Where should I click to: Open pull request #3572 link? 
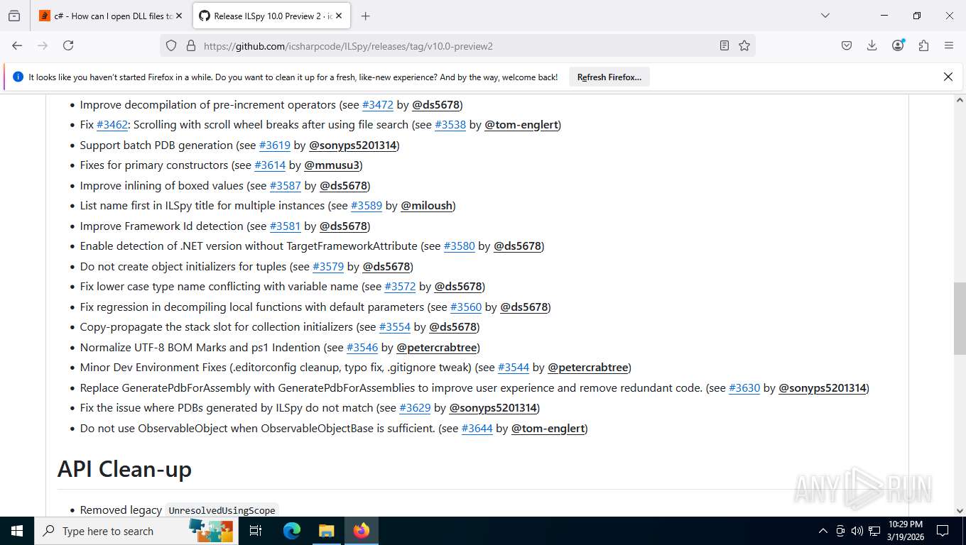400,286
